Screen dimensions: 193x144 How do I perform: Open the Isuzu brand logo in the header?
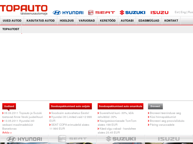tap(159, 12)
